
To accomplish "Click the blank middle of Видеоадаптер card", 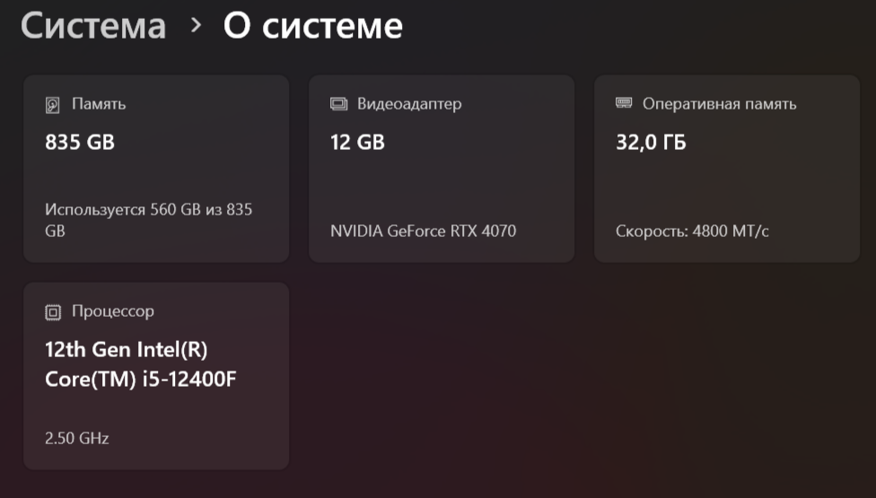I will click(441, 184).
